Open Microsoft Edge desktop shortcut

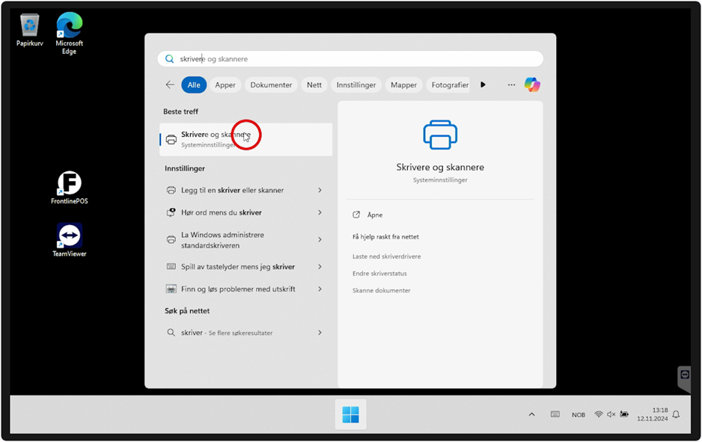69,33
